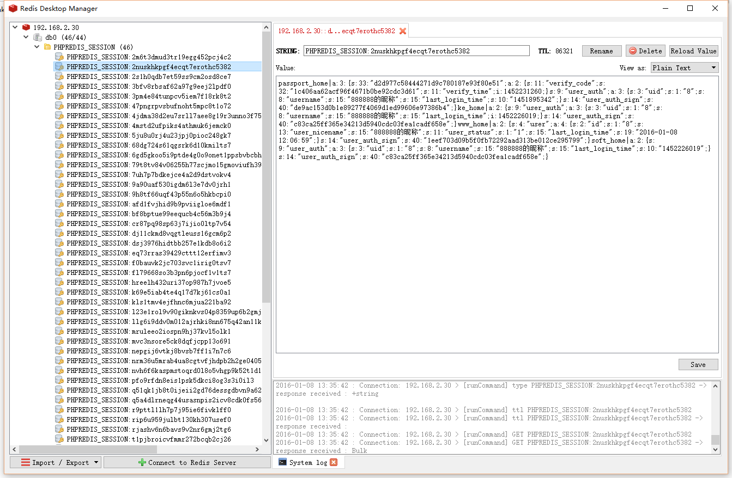Collapse the 192.168.2.30 server tree node
Viewport: 732px width, 478px height.
(15, 27)
